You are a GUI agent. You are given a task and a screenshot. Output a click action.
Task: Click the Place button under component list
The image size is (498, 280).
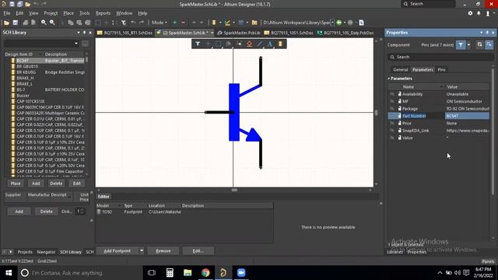click(16, 184)
